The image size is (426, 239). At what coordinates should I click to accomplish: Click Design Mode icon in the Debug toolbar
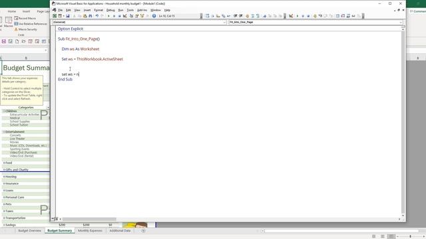click(291, 16)
